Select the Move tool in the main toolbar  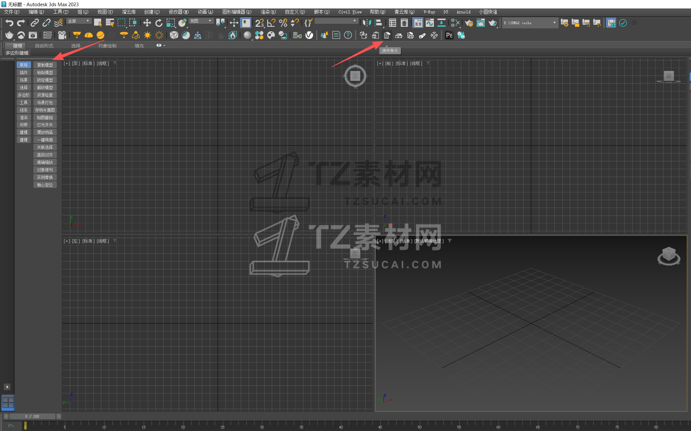(147, 23)
